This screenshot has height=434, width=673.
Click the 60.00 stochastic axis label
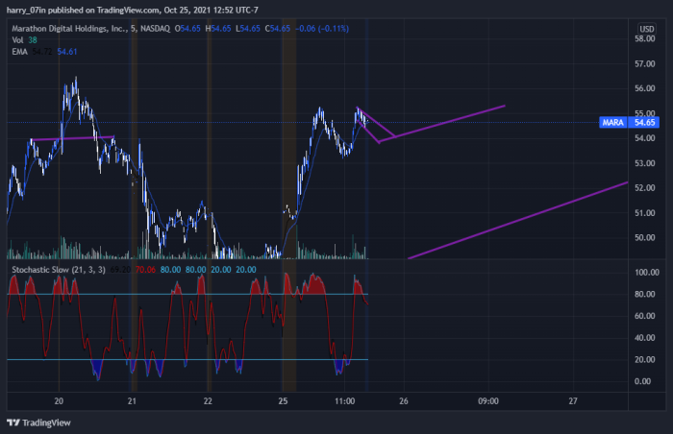(645, 316)
